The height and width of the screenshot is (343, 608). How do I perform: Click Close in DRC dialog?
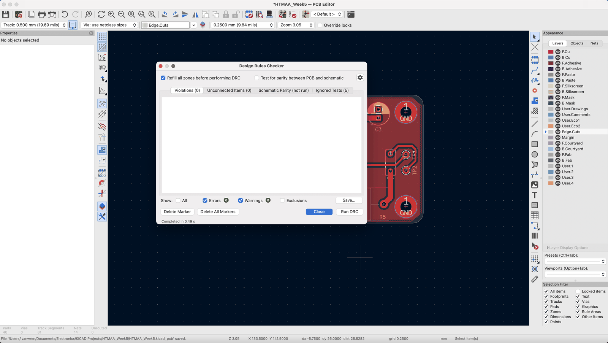(319, 212)
